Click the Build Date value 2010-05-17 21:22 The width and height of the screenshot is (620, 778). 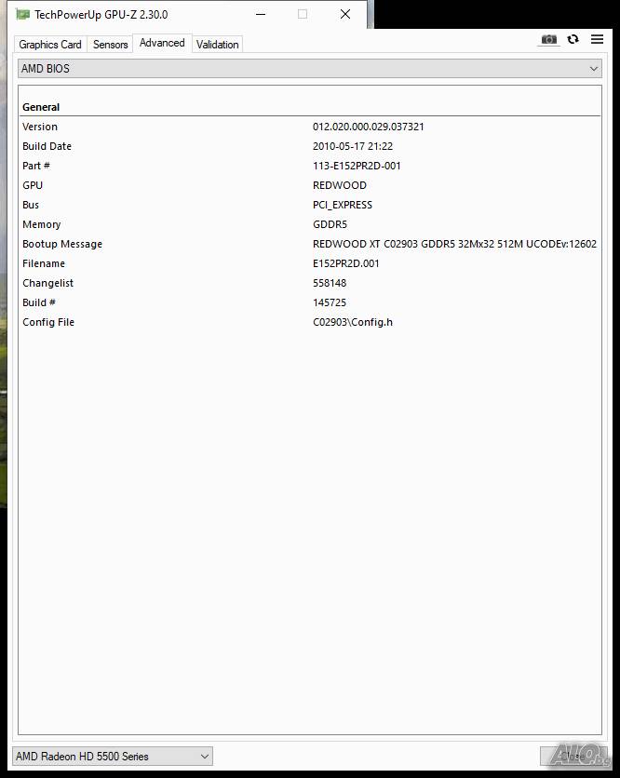click(353, 146)
